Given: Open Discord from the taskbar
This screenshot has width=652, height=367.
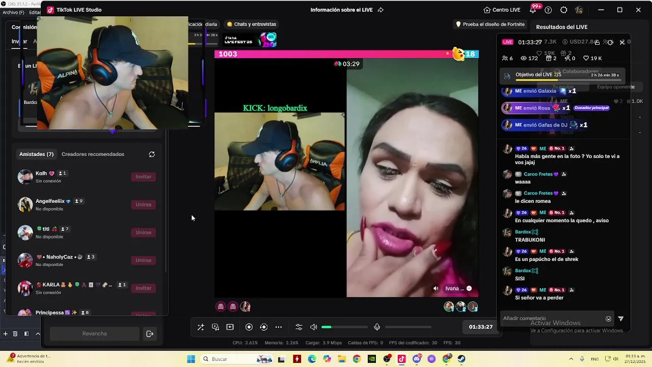Looking at the screenshot, I should (417, 359).
